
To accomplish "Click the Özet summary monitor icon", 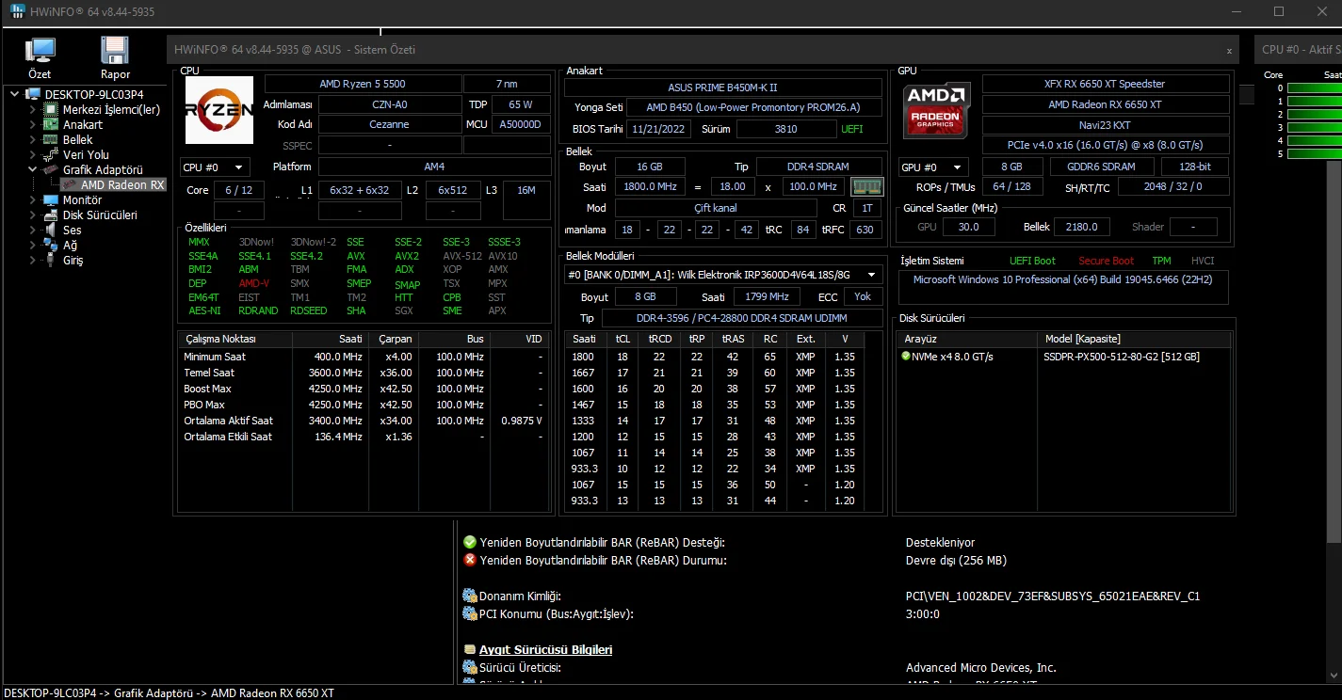I will click(x=40, y=51).
